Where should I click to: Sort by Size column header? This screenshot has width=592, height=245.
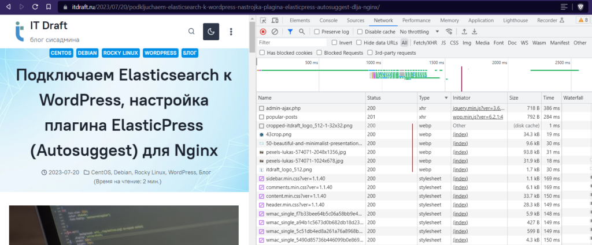tap(524, 98)
